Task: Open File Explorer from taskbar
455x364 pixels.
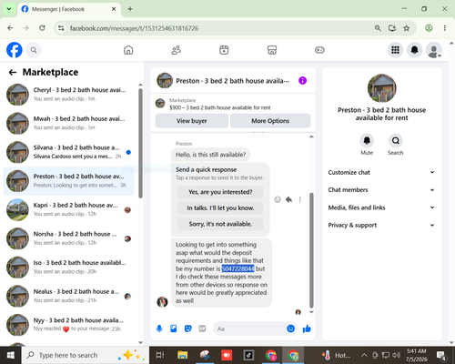Action: (x=183, y=355)
